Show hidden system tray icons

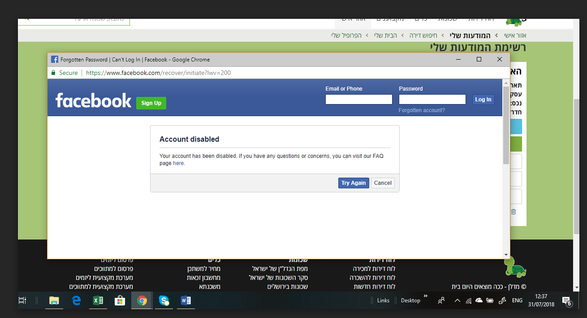click(458, 301)
